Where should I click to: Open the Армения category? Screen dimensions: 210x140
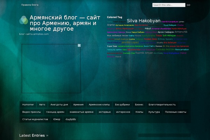pos(78,105)
